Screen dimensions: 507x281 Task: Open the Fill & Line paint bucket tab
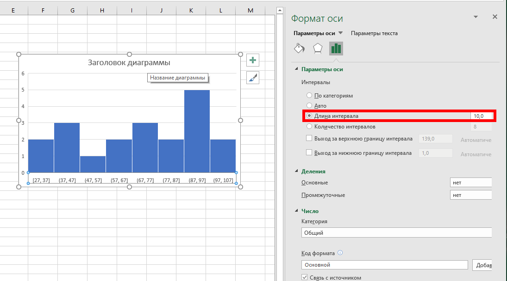click(300, 48)
